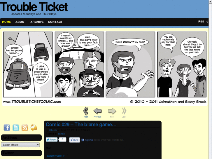Open the ABOUT menu item
This screenshot has width=212, height=159.
(x=21, y=22)
